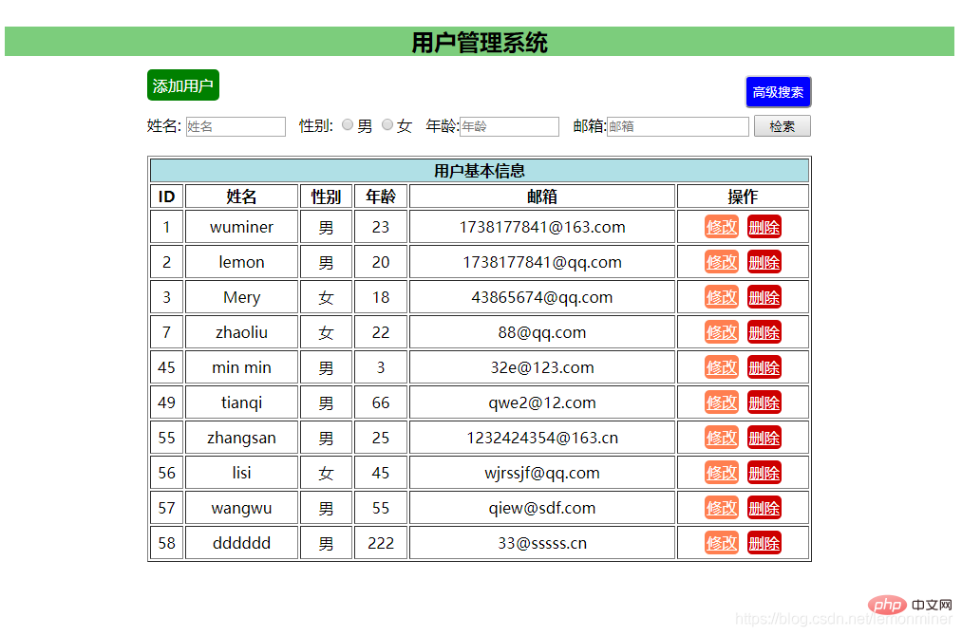Click 删除 for user Mery
962x636 pixels.
pos(764,296)
